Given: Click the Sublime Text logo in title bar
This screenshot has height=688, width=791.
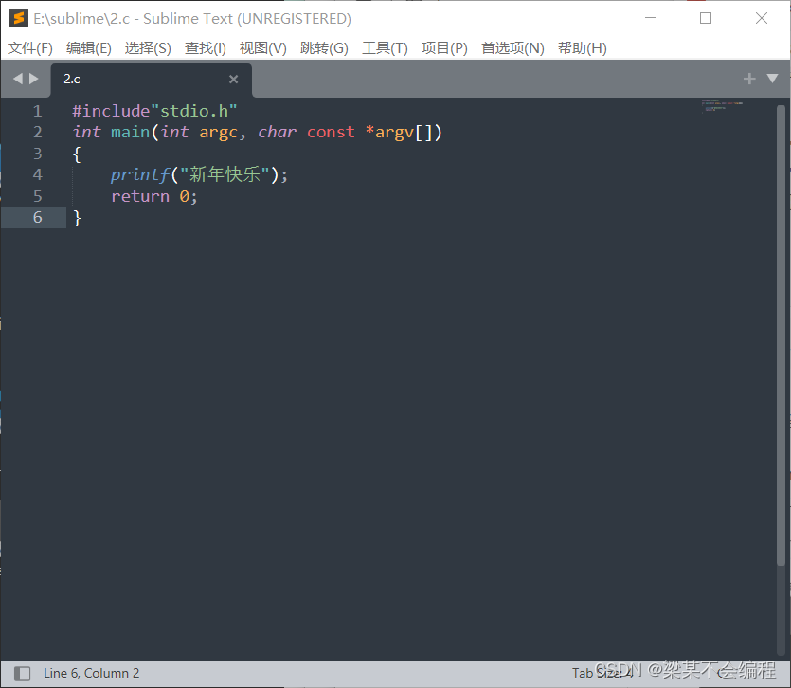Looking at the screenshot, I should pos(19,19).
